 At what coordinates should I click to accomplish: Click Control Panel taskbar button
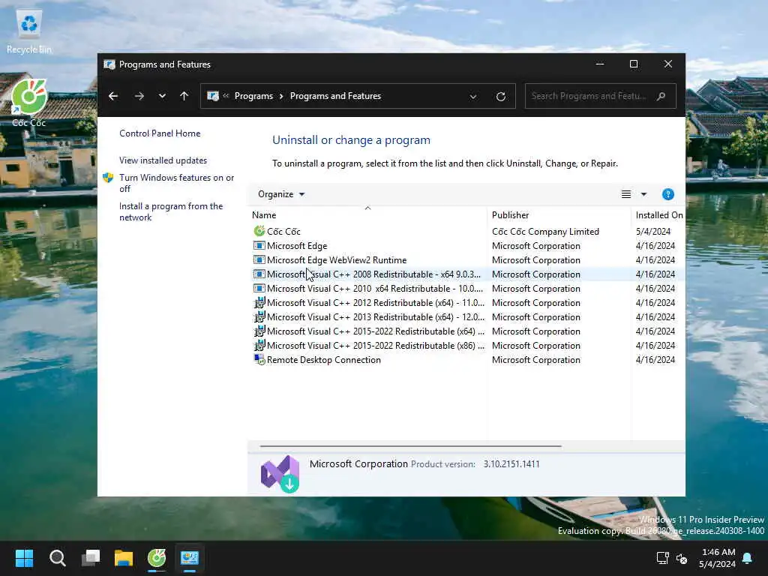[x=190, y=558]
